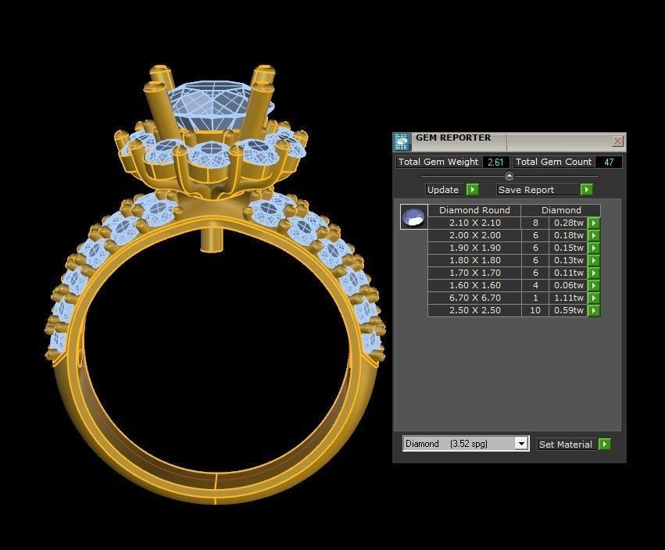Click green arrow for 1.80 X 1.80 row
This screenshot has height=550, width=665.
click(x=594, y=260)
